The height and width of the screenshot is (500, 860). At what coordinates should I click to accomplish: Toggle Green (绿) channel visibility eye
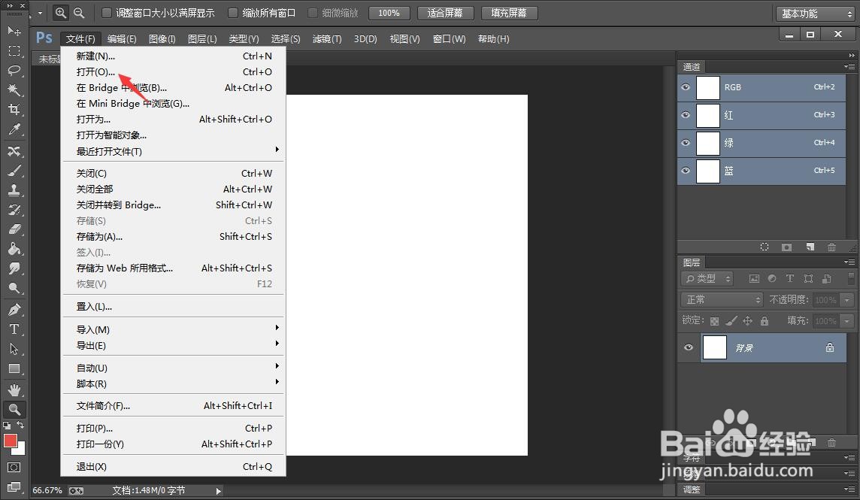click(686, 143)
